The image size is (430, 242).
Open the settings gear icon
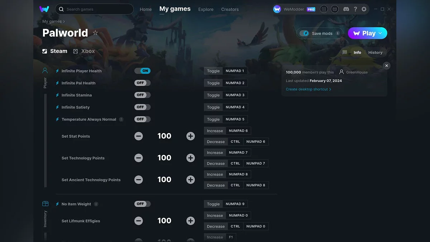[364, 9]
